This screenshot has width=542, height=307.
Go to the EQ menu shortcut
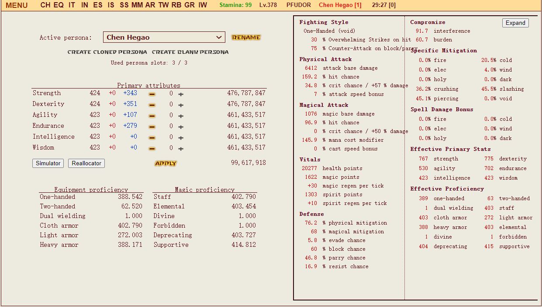click(59, 5)
